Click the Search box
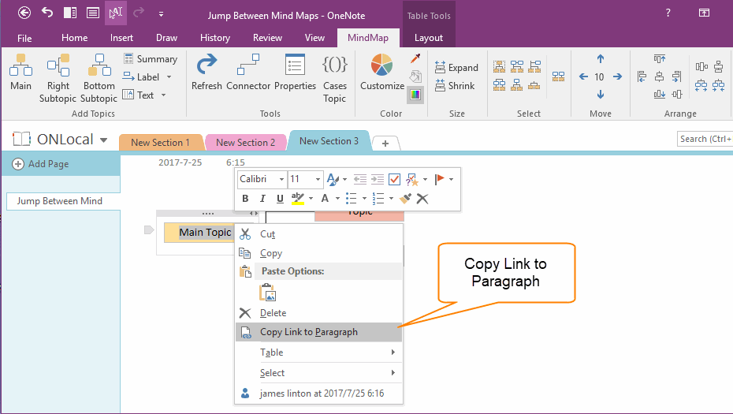 click(705, 139)
